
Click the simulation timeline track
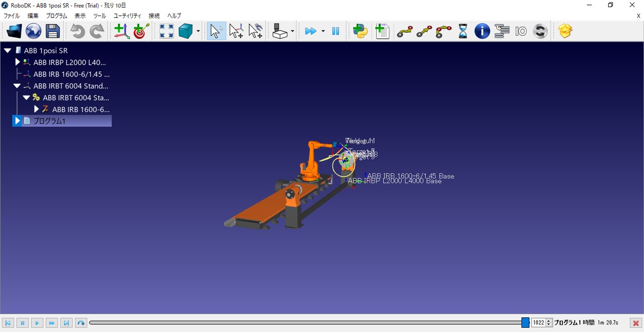(309, 323)
